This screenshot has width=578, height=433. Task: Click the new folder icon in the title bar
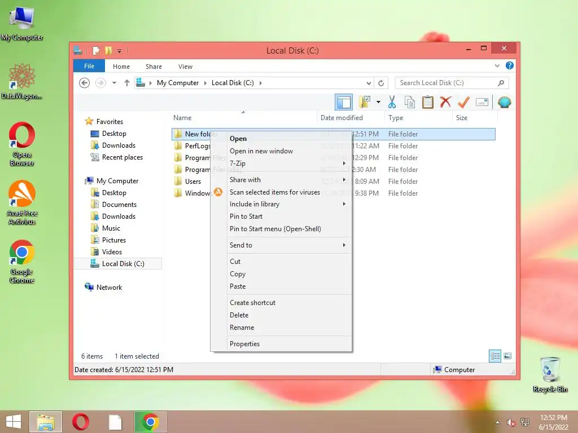coord(108,50)
